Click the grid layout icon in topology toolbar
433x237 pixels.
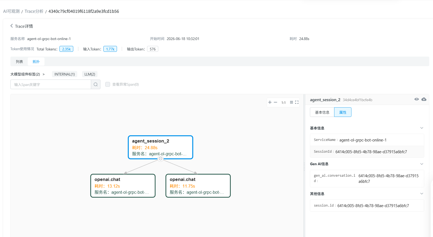click(x=292, y=102)
